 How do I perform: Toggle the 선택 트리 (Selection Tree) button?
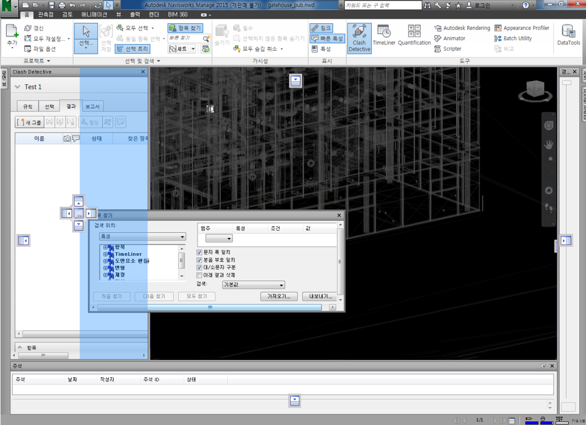coord(132,49)
